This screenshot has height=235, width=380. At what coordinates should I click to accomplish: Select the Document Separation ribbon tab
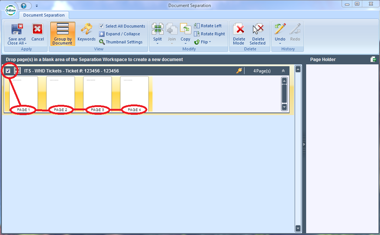click(x=44, y=15)
